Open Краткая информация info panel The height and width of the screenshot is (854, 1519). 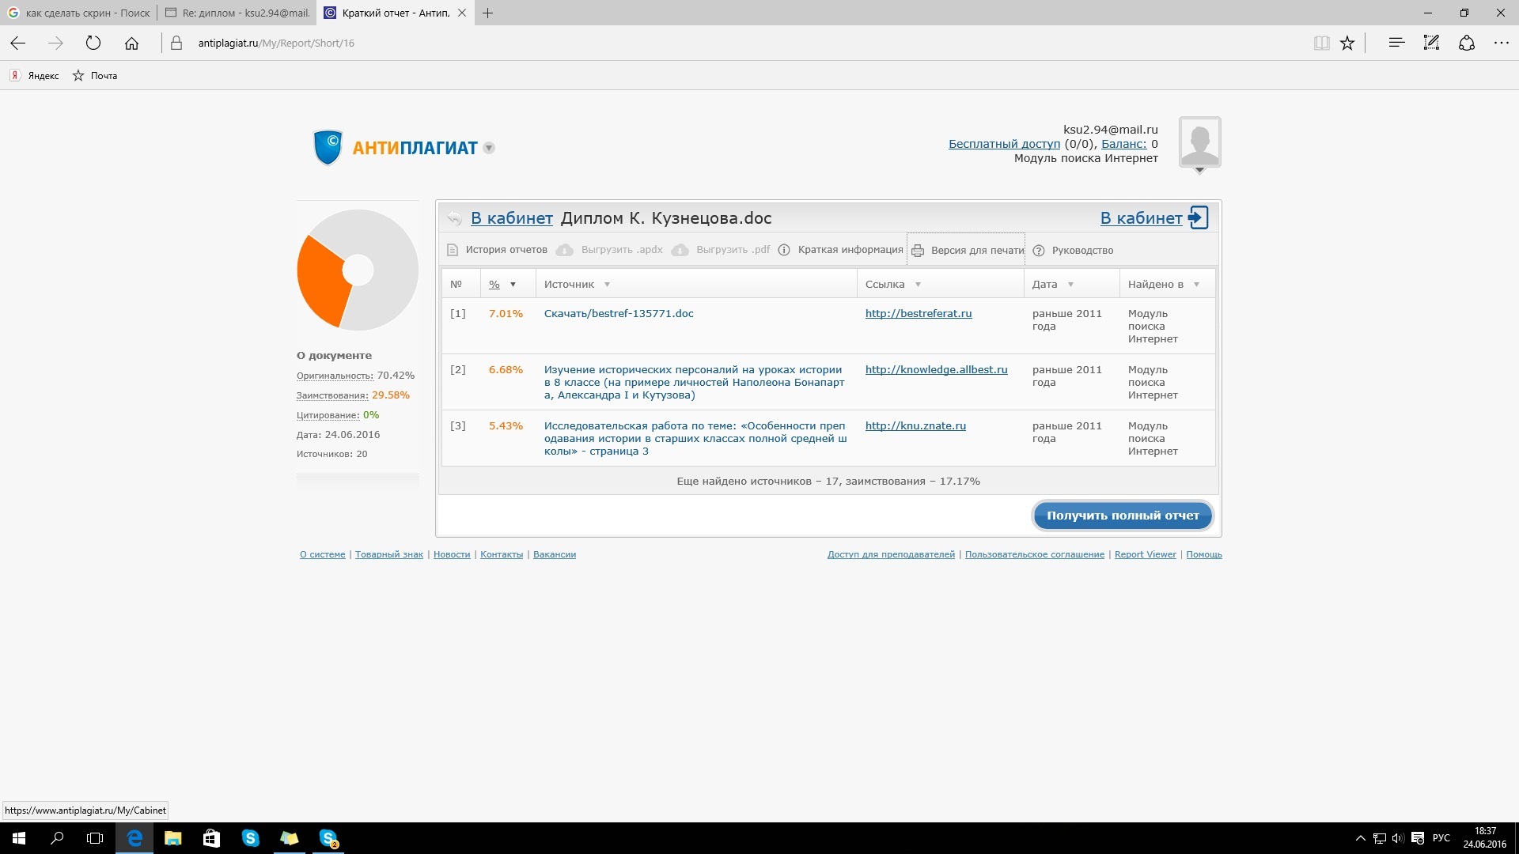pyautogui.click(x=850, y=250)
